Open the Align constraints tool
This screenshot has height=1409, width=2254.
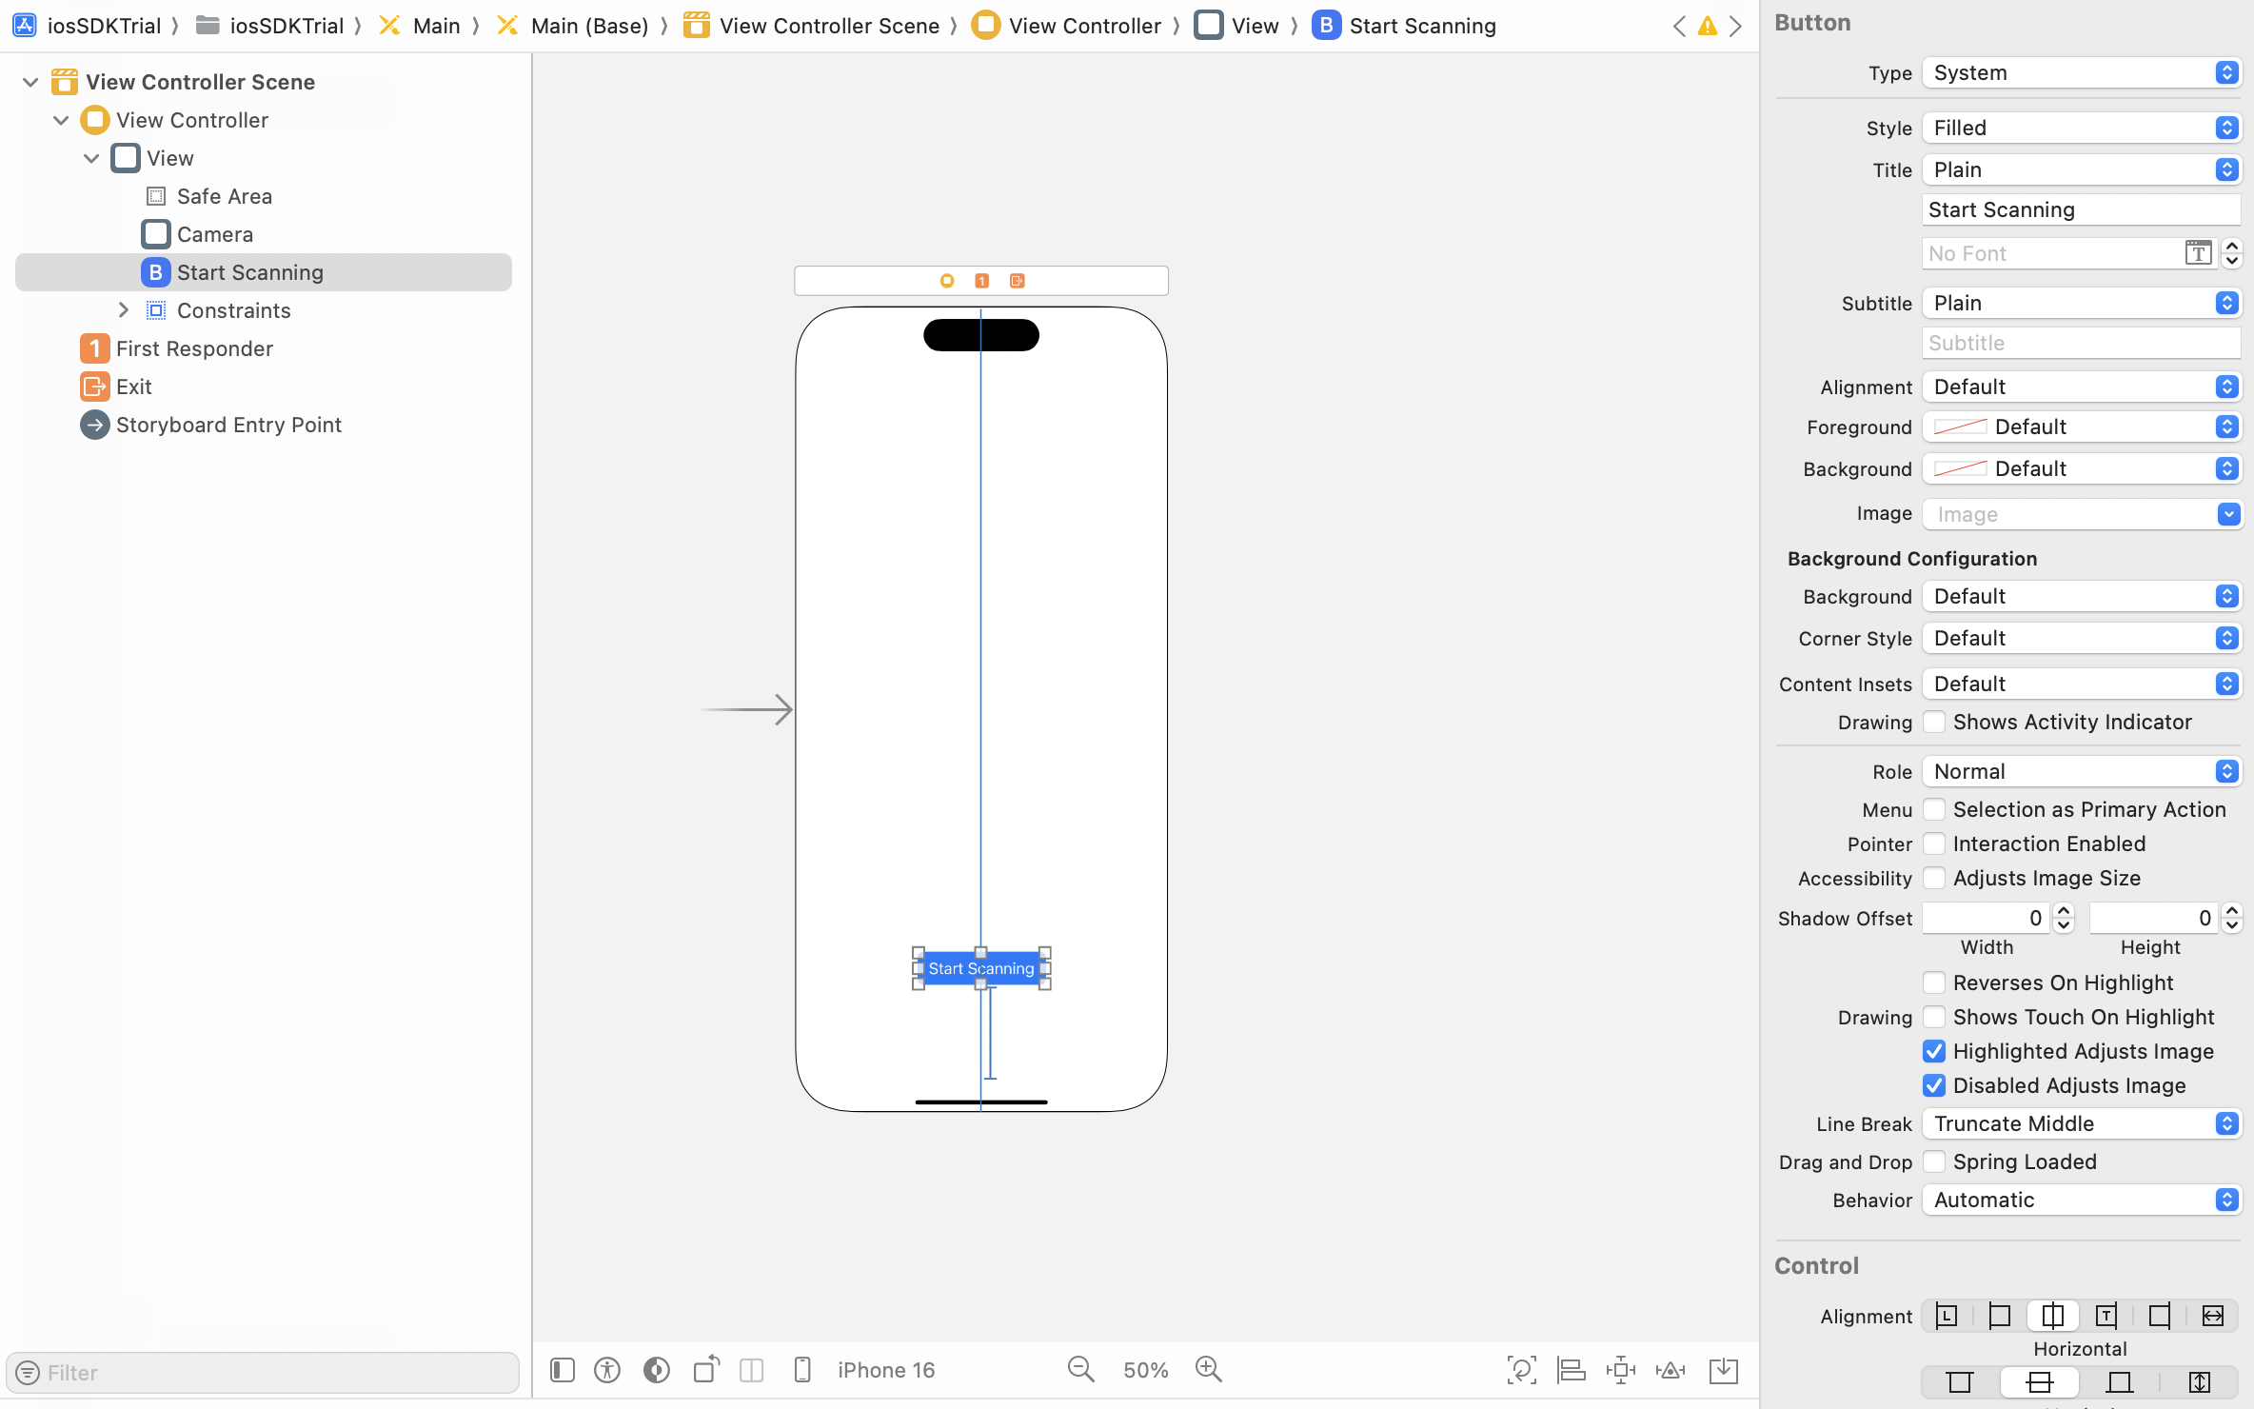pyautogui.click(x=1572, y=1369)
